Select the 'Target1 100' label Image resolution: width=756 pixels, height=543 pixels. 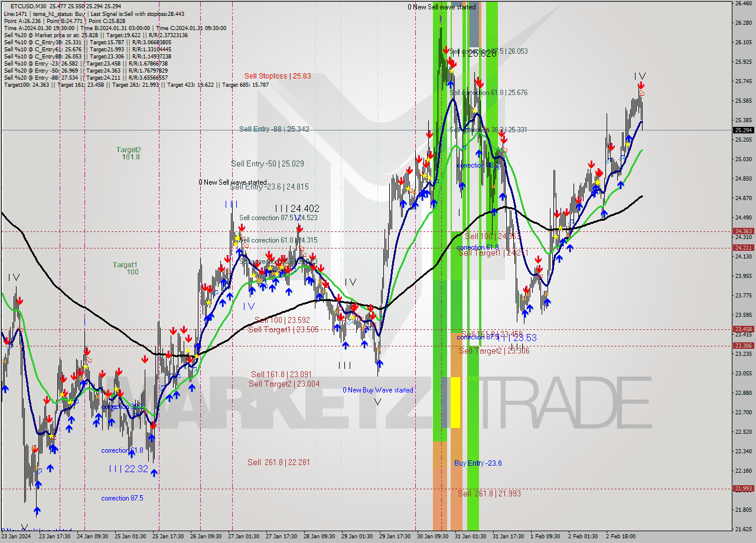coord(125,268)
